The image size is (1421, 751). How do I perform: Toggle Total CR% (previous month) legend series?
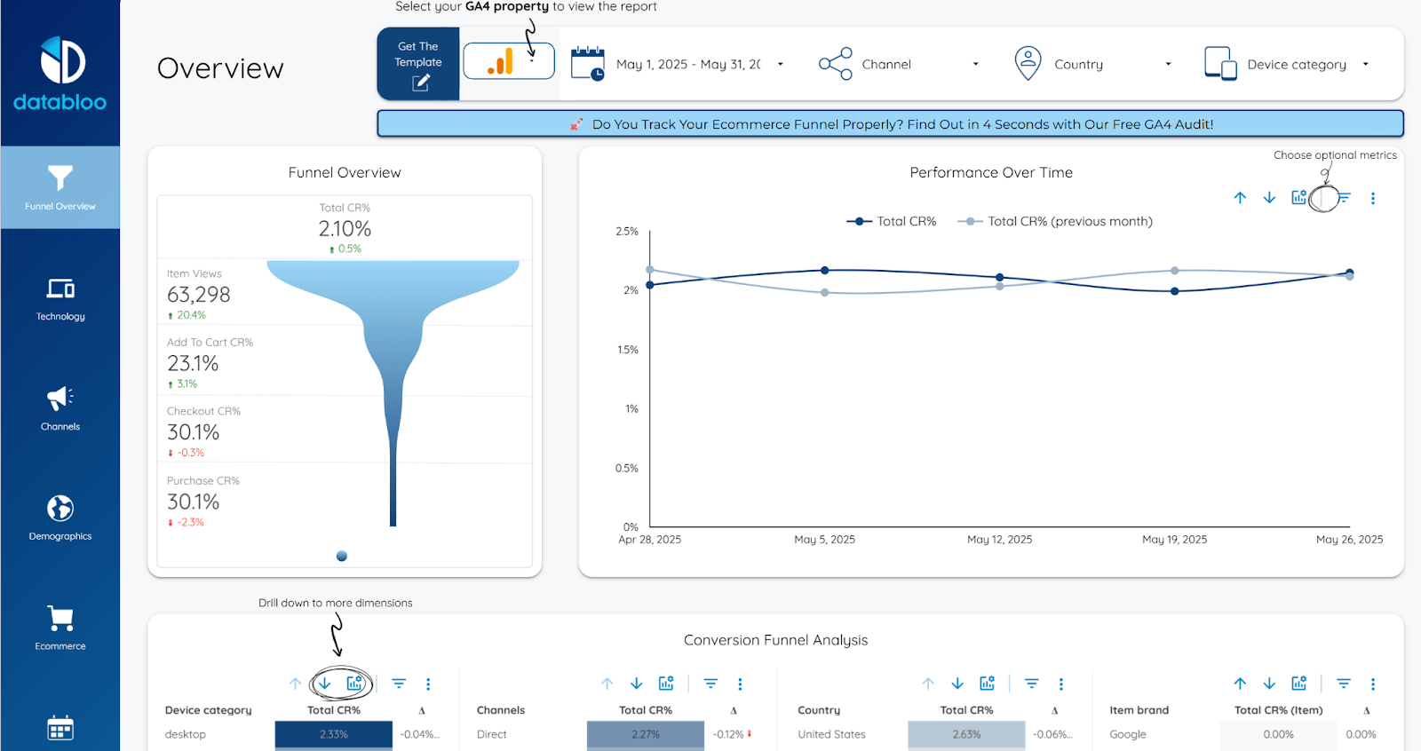click(1055, 221)
